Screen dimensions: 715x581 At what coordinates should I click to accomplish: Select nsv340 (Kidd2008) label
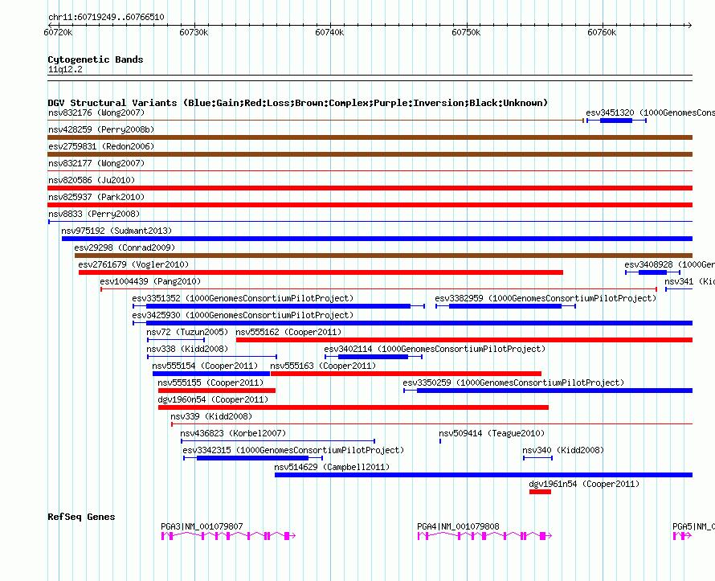pos(563,450)
